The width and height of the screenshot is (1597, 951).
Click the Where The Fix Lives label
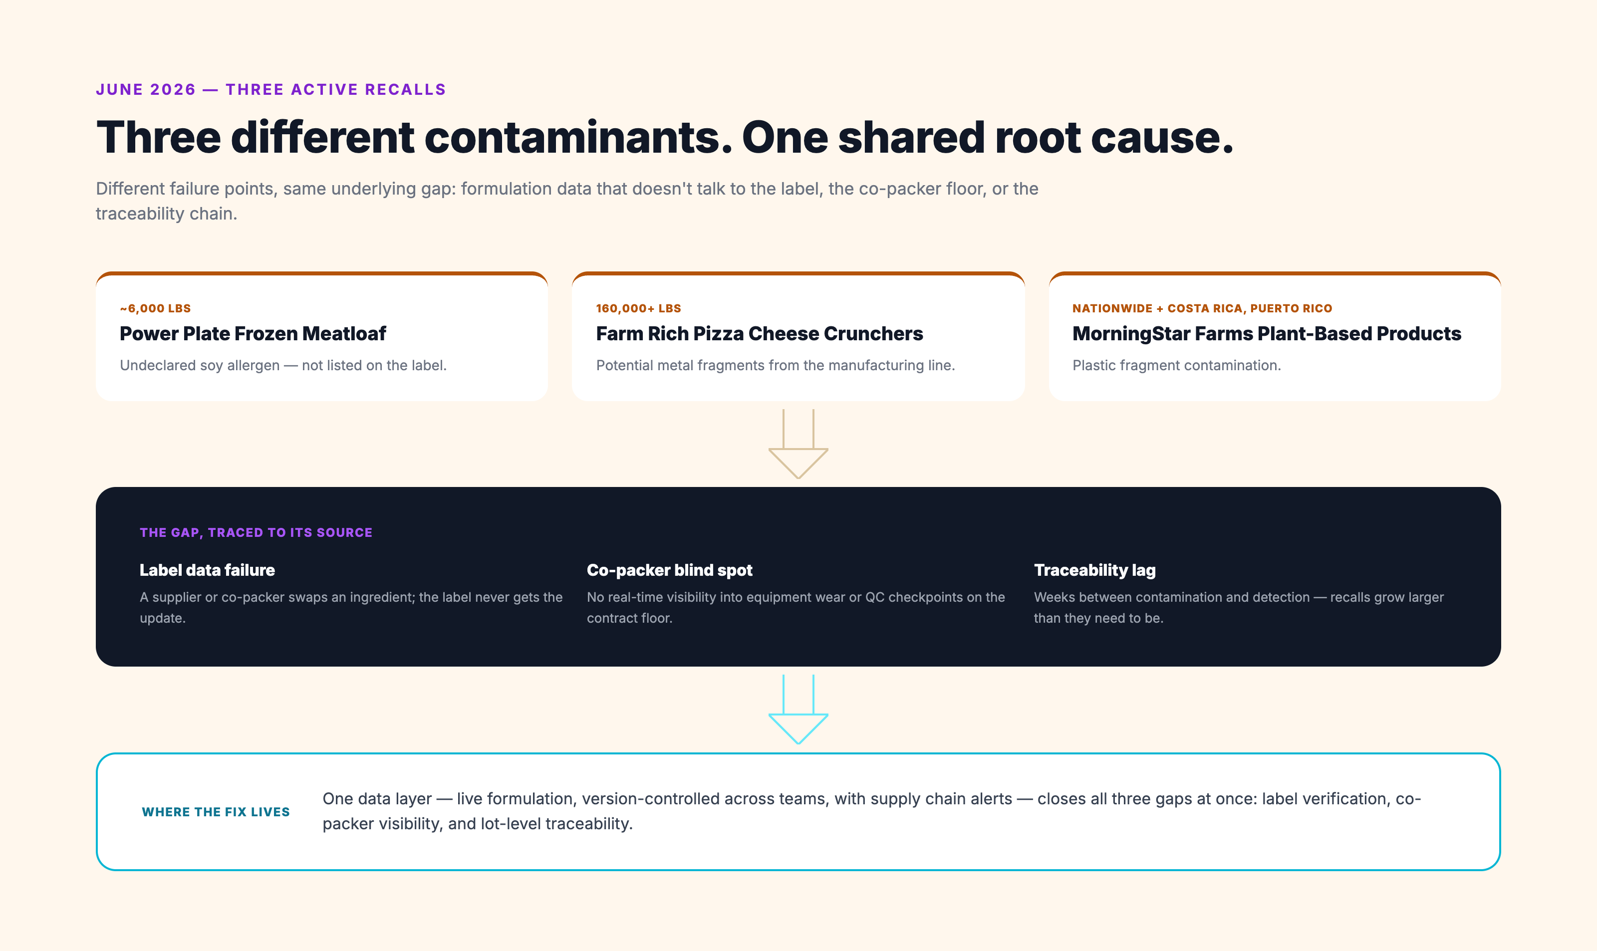pos(215,812)
